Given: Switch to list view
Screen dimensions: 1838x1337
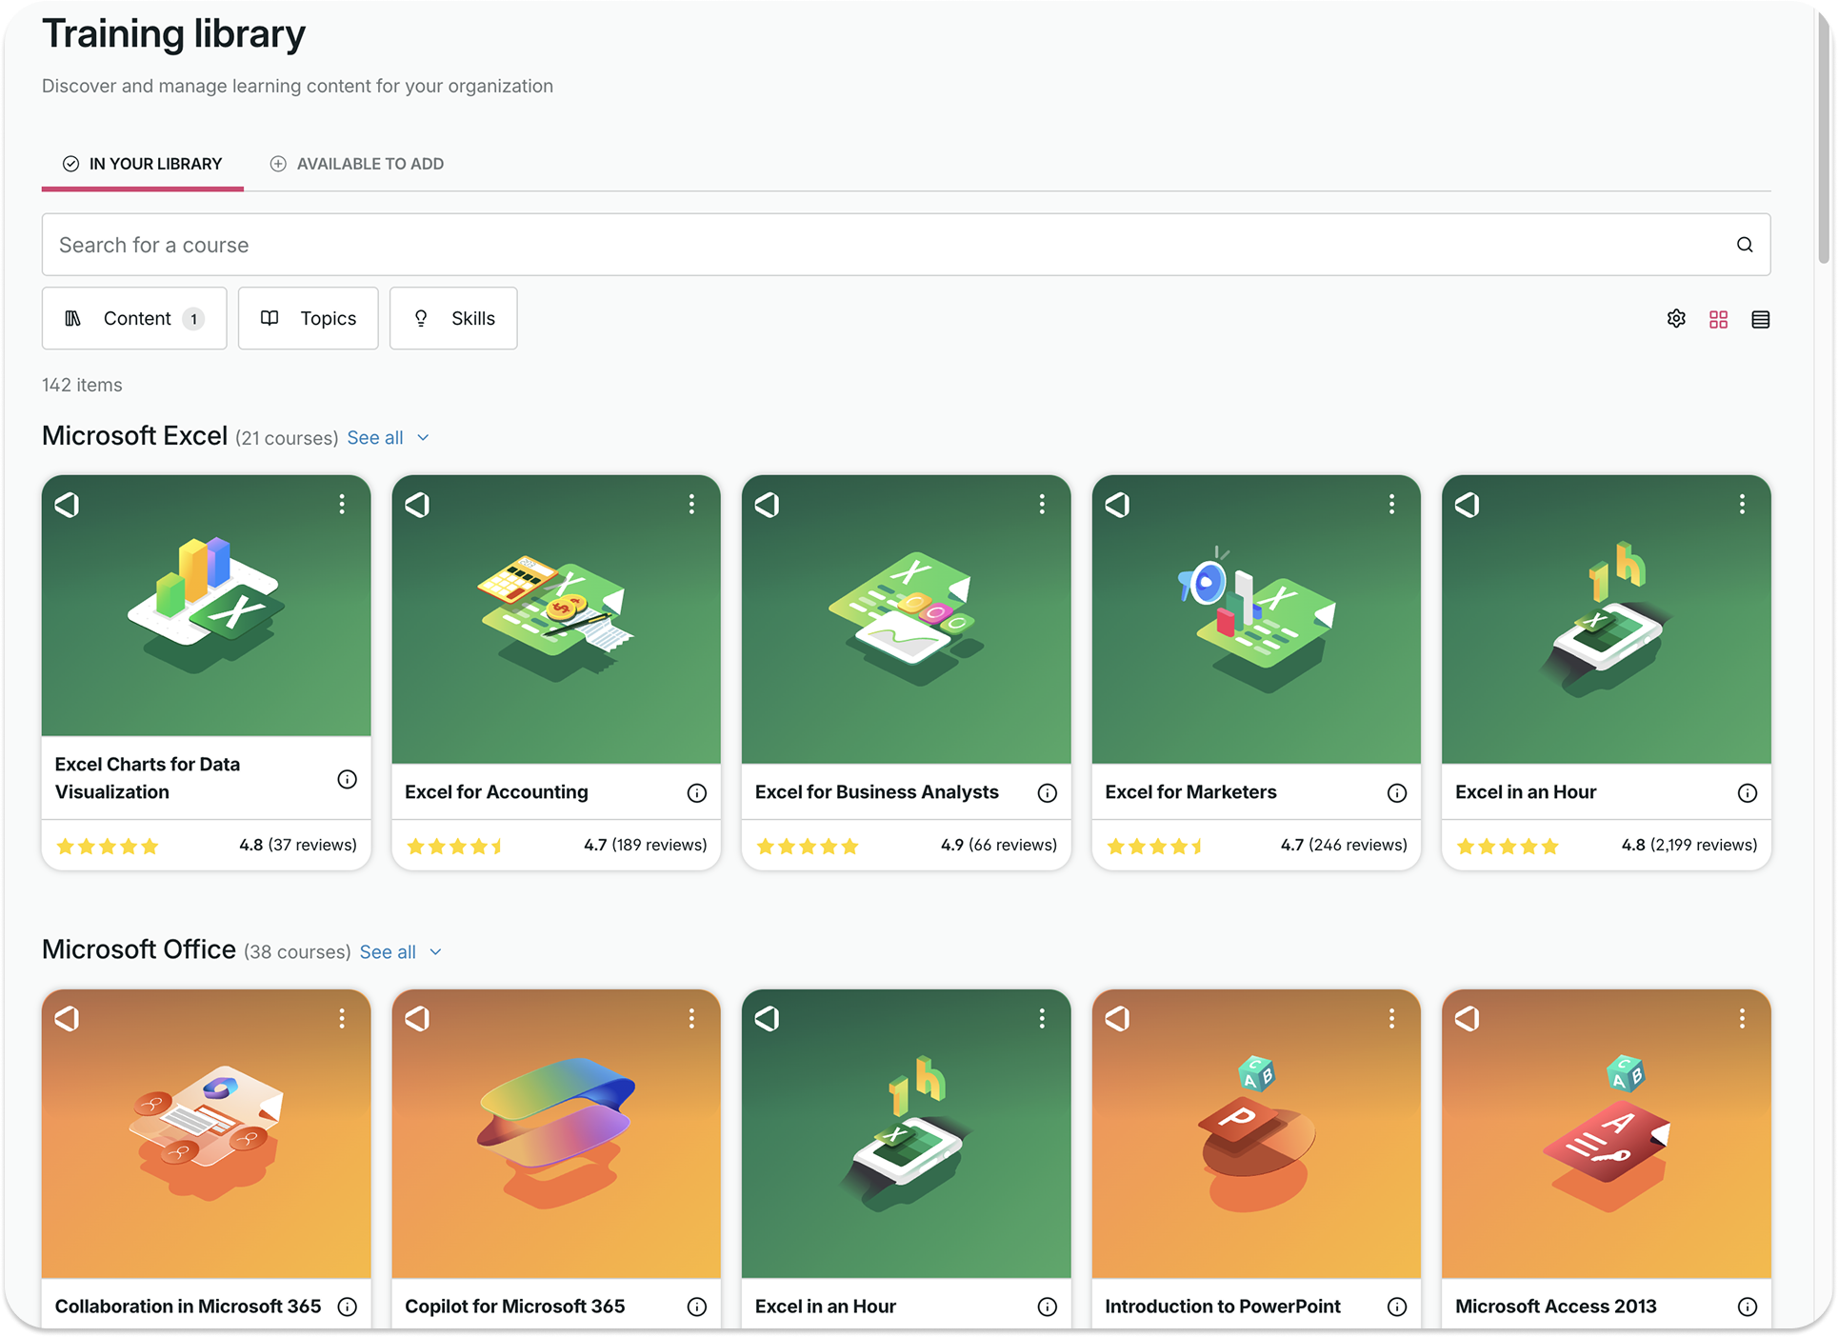Looking at the screenshot, I should pos(1761,318).
